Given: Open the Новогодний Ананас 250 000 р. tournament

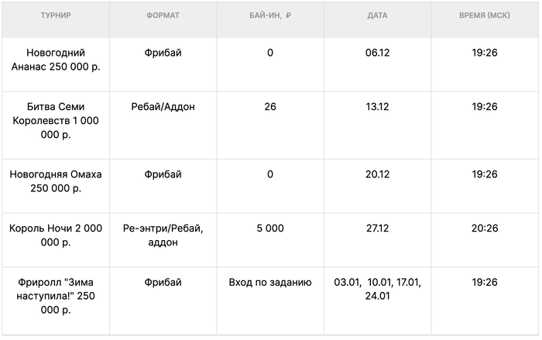Looking at the screenshot, I should click(x=56, y=59).
